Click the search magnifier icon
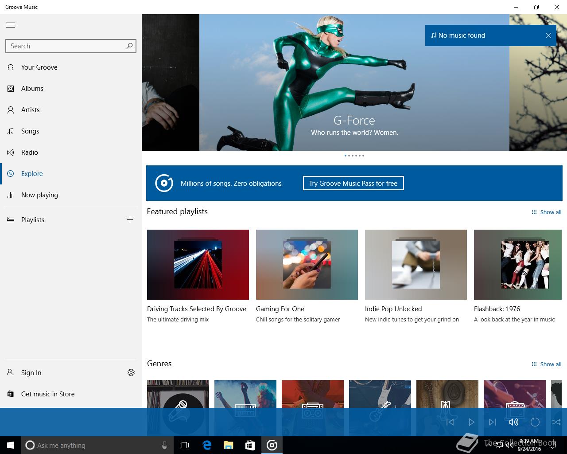 point(129,46)
